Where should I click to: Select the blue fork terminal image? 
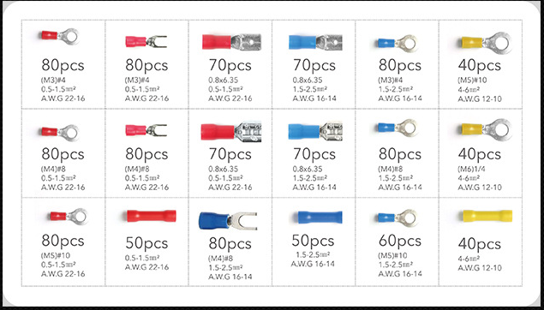point(228,221)
